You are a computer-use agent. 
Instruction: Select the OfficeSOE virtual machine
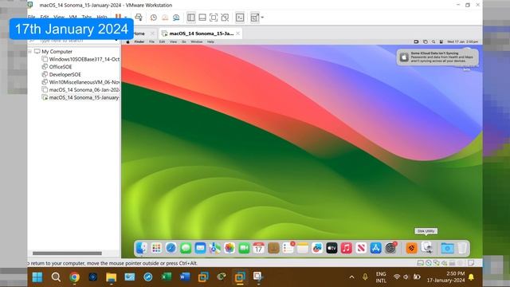click(57, 67)
